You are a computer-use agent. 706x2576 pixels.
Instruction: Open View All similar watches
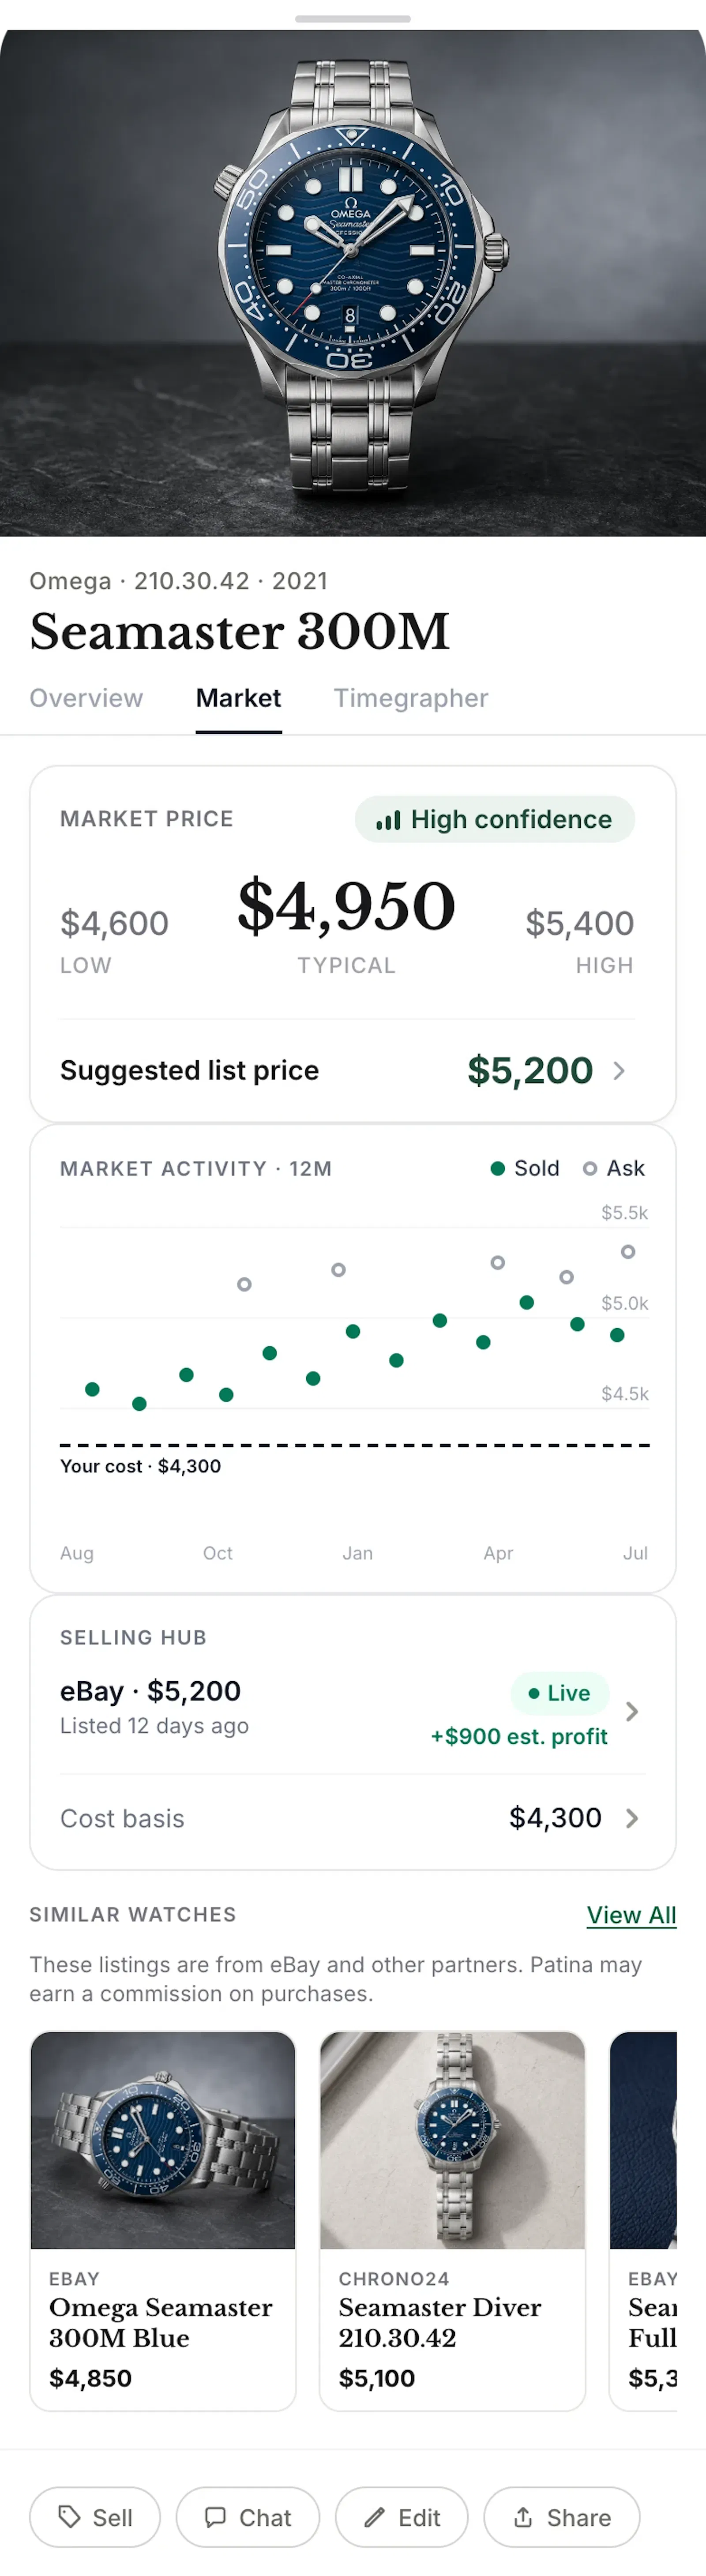631,1914
